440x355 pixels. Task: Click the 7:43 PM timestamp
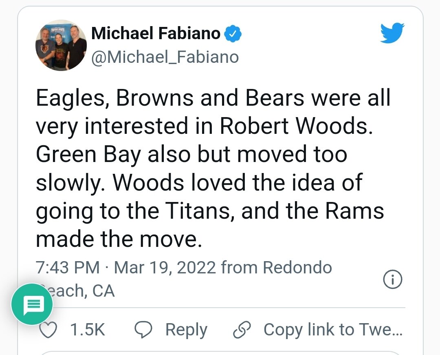[x=68, y=268]
